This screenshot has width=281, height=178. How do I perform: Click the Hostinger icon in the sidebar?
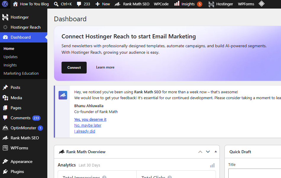click(x=5, y=17)
